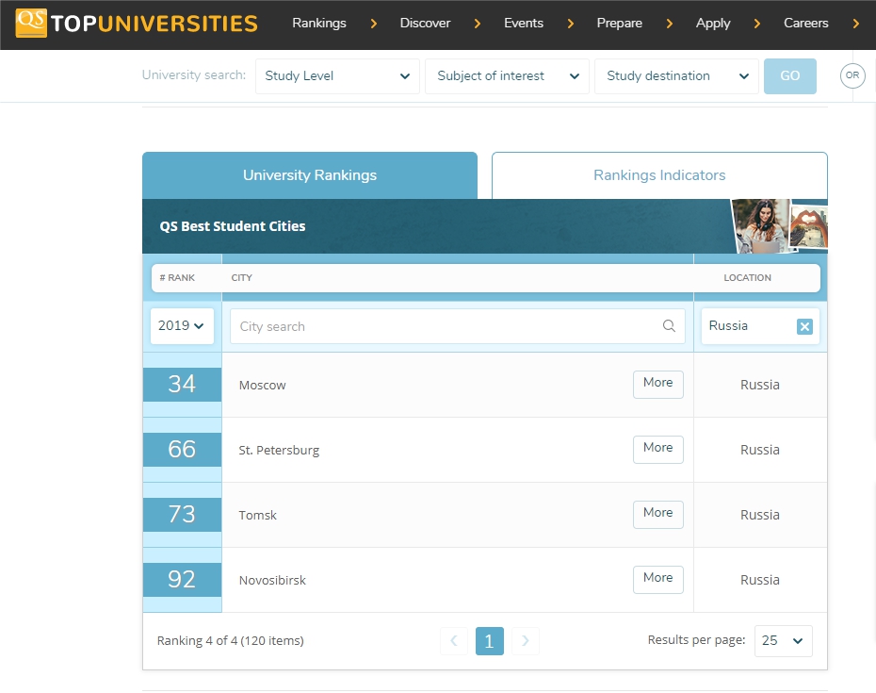This screenshot has height=693, width=876.
Task: Open the Rankings menu
Action: 319,23
